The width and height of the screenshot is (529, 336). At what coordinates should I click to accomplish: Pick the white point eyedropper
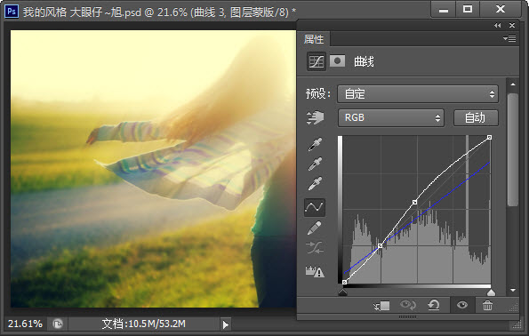click(x=315, y=183)
